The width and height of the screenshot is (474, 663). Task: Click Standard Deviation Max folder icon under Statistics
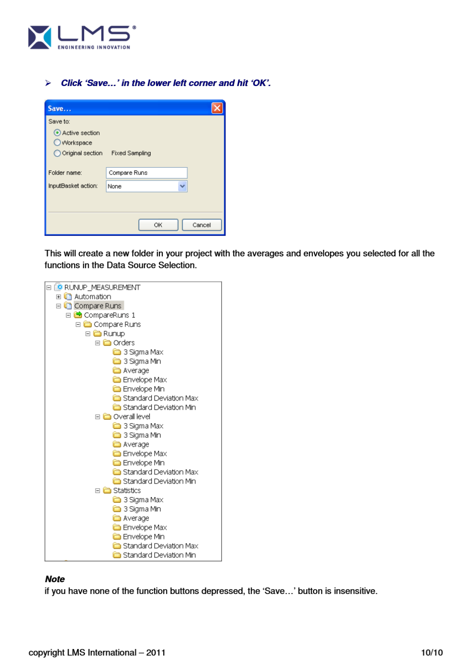(x=117, y=545)
